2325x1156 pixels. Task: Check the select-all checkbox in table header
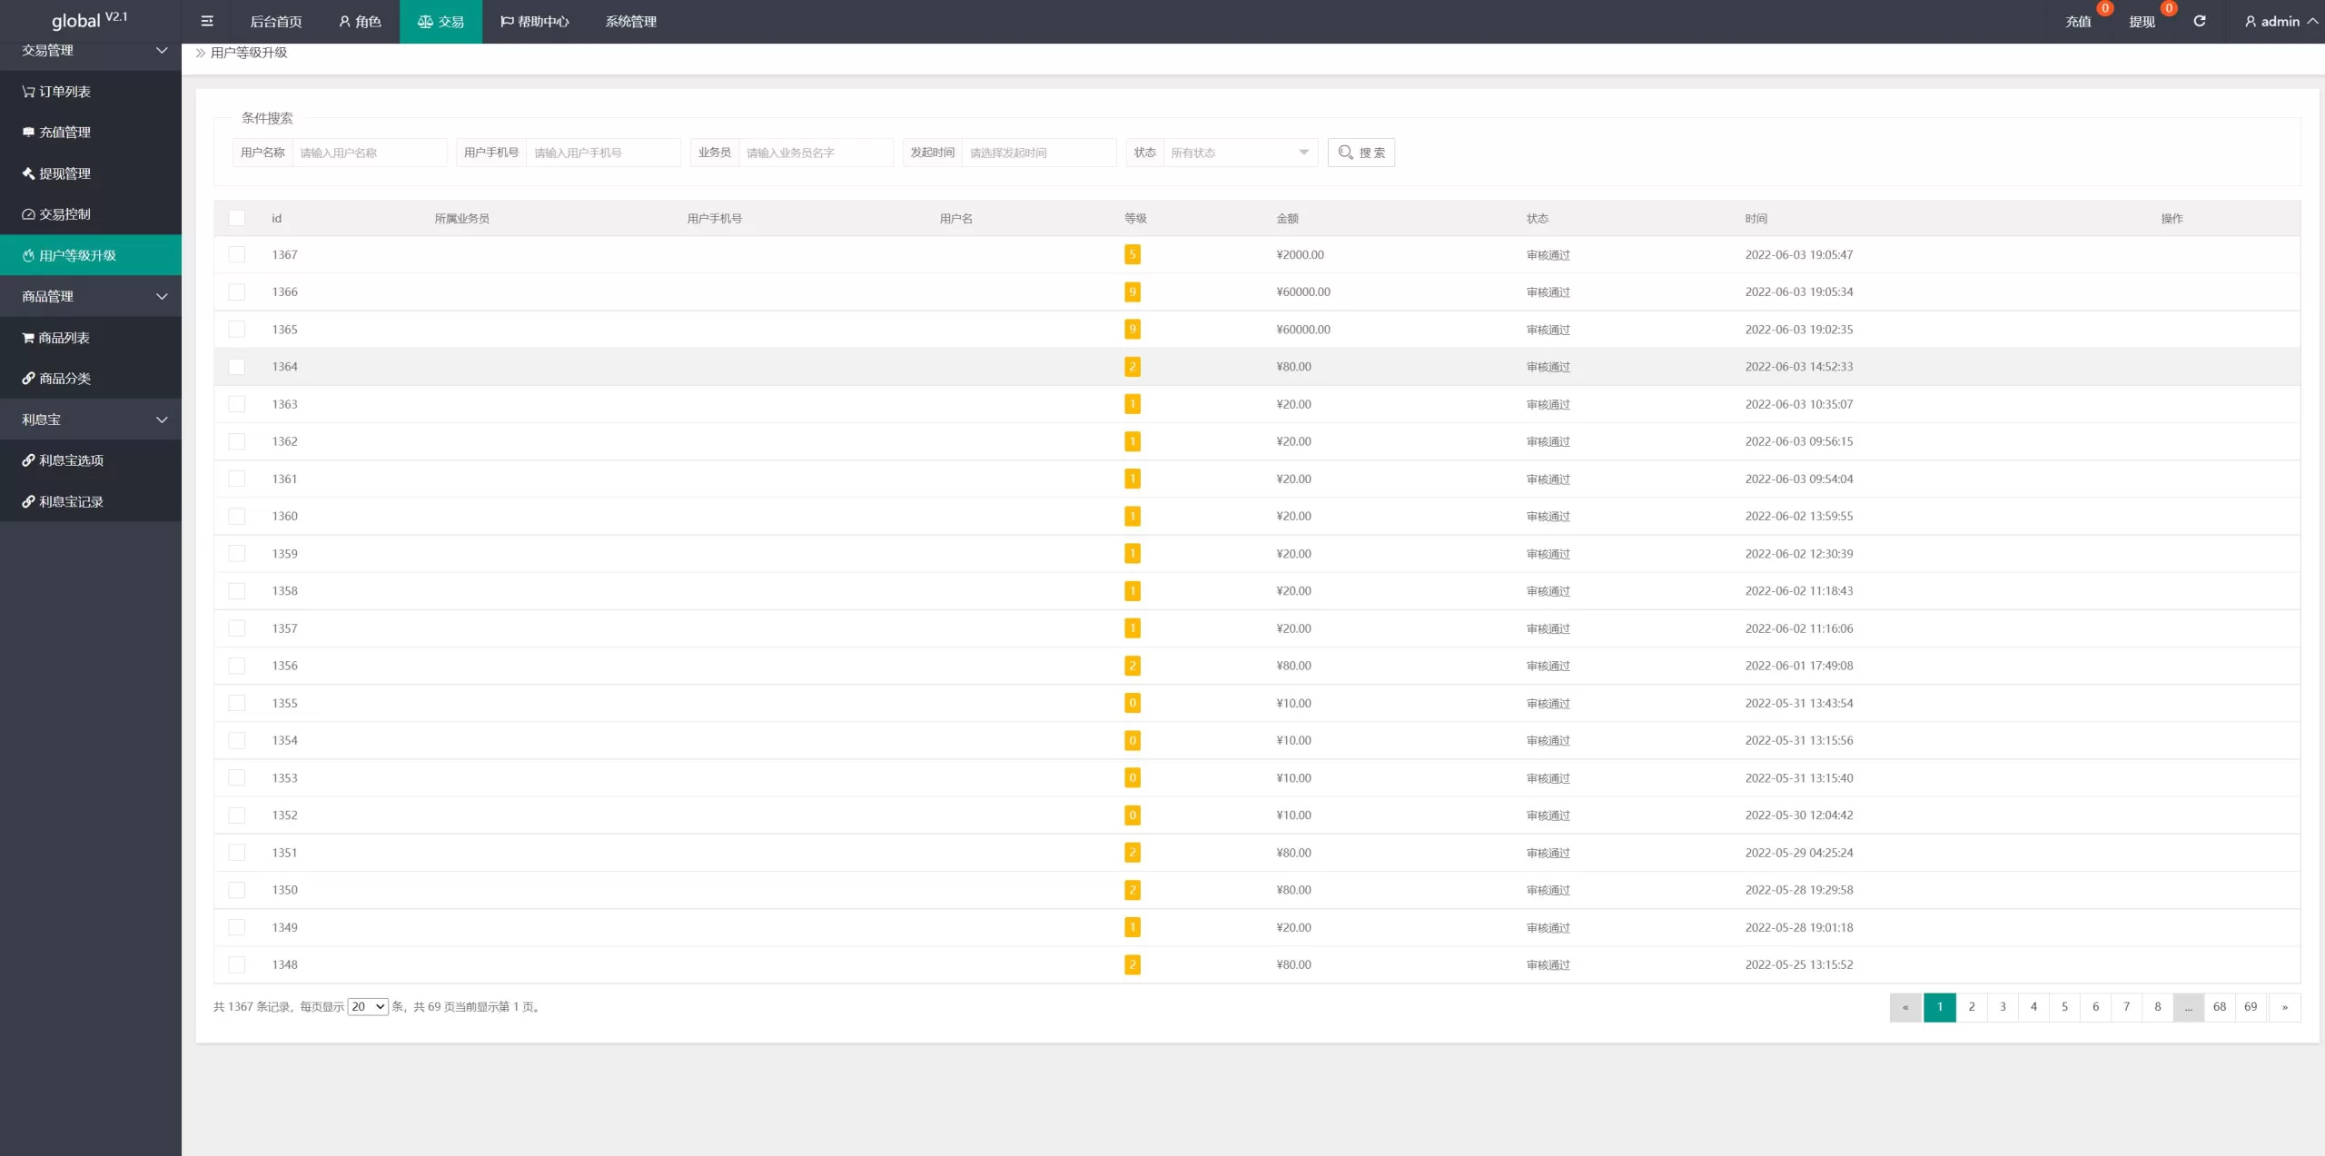(237, 218)
